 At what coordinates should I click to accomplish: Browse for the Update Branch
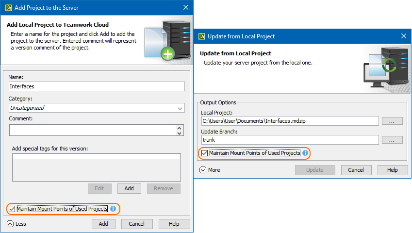point(392,140)
